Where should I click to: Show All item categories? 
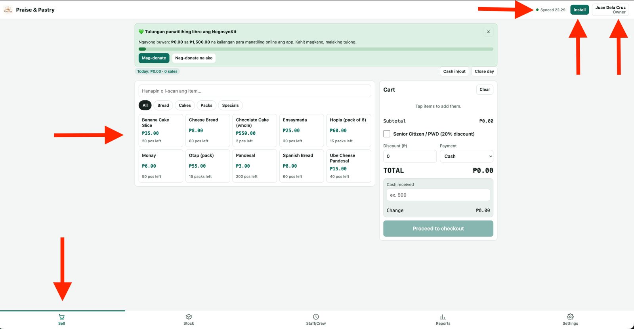click(x=145, y=105)
